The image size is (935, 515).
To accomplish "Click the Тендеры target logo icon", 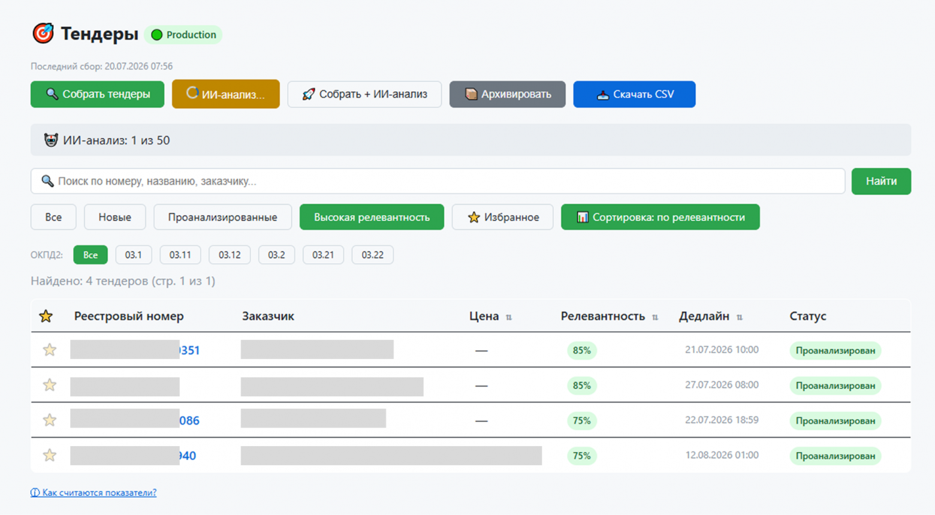I will (x=43, y=34).
